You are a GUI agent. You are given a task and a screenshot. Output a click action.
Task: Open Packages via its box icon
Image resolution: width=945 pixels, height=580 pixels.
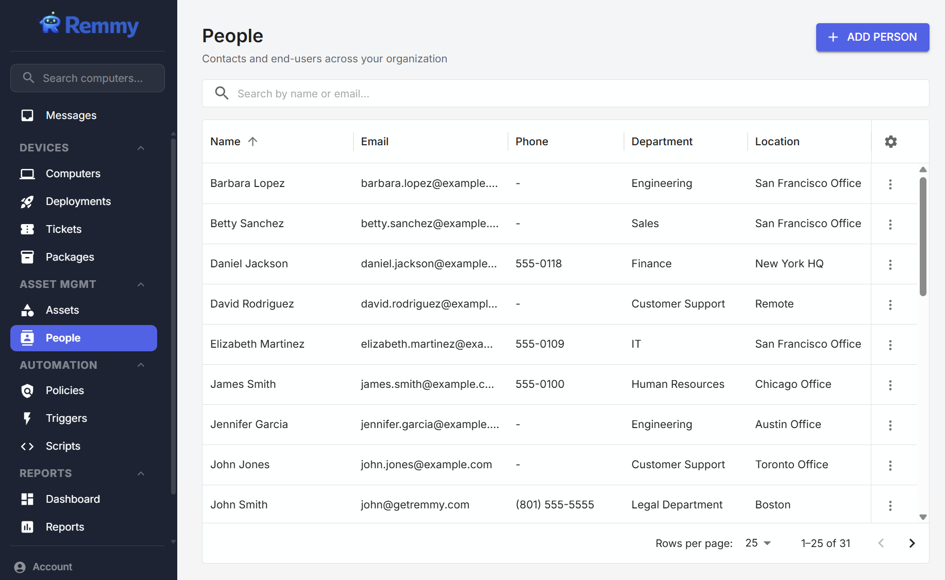coord(27,257)
